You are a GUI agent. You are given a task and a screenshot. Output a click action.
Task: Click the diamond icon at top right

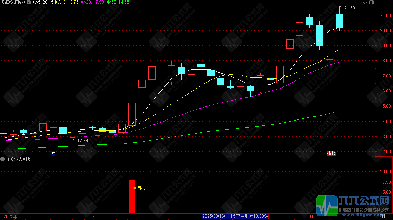365,2
